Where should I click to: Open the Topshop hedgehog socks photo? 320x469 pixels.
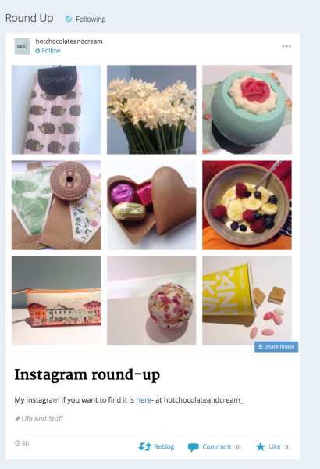click(56, 109)
